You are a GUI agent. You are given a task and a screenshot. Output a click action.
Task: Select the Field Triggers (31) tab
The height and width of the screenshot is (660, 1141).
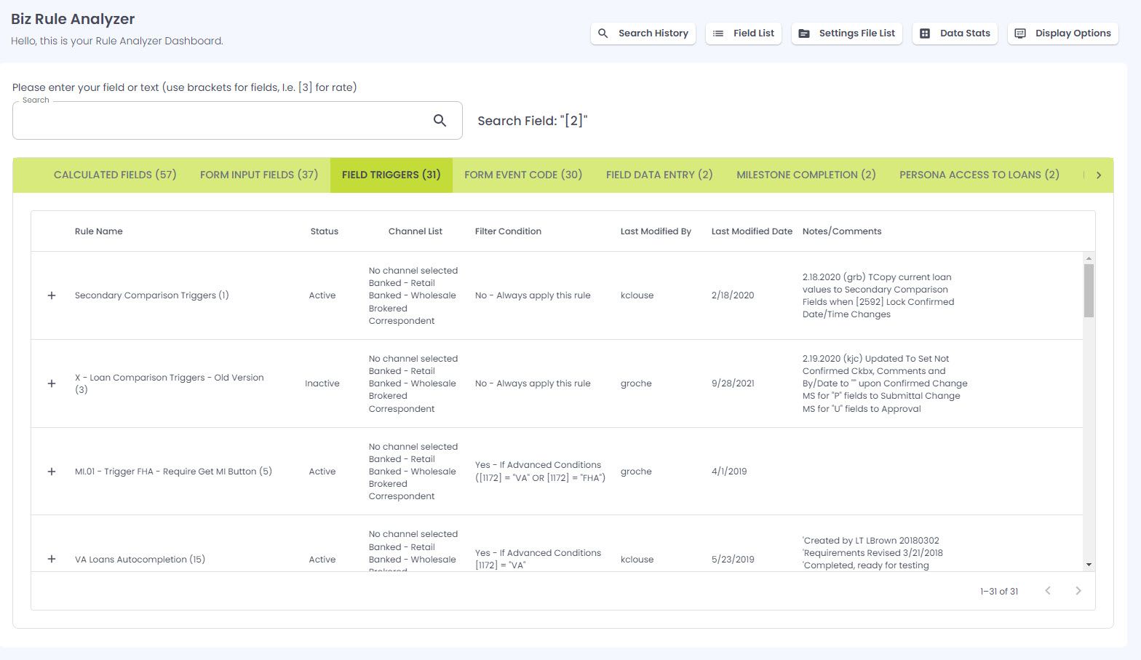[x=391, y=175]
